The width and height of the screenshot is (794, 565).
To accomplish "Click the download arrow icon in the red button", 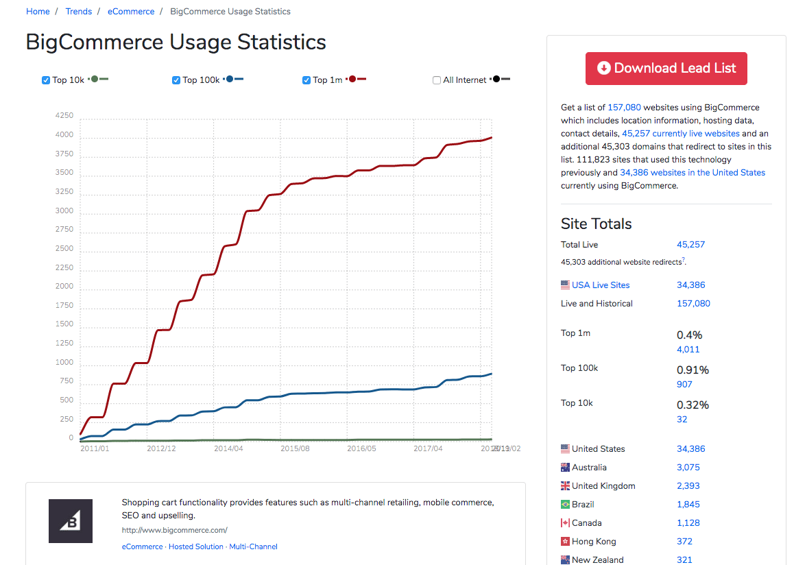I will [603, 68].
